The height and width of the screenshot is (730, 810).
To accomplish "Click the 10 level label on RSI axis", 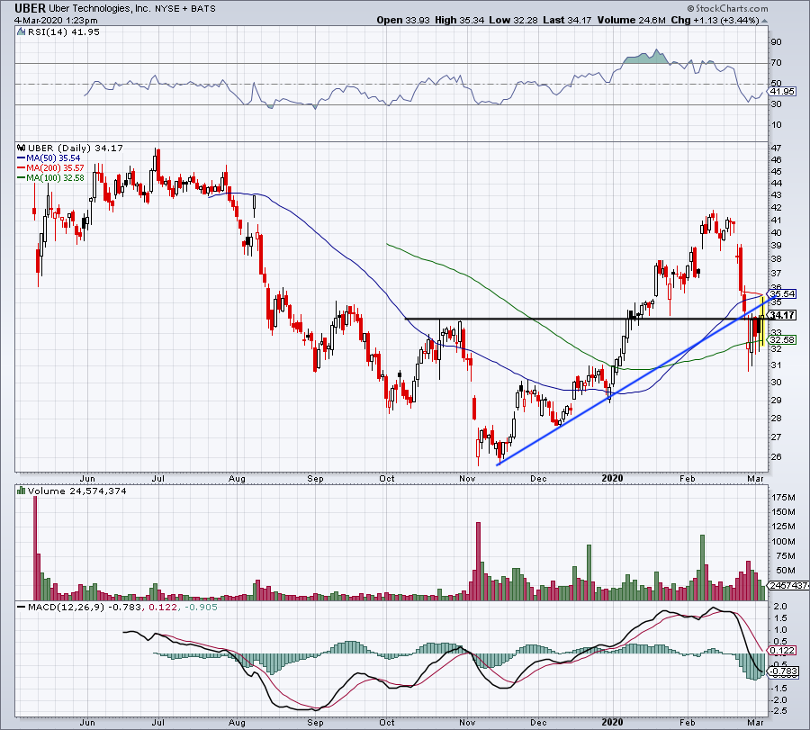I will [777, 124].
